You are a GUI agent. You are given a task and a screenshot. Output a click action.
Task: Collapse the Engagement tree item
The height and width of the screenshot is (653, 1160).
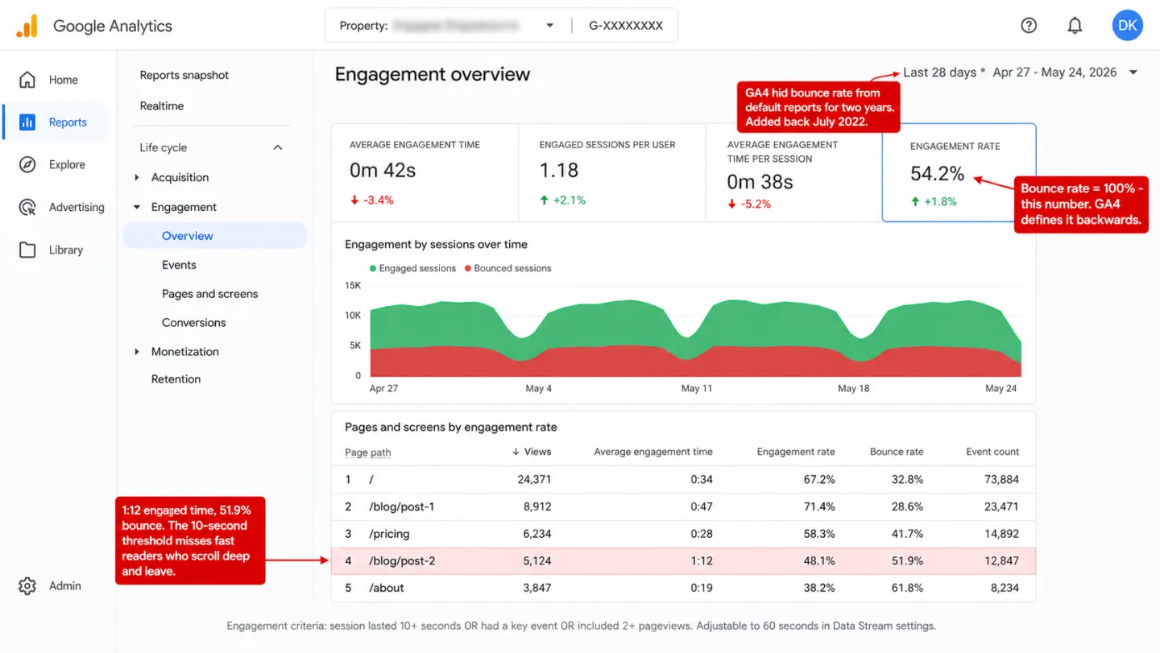[137, 207]
